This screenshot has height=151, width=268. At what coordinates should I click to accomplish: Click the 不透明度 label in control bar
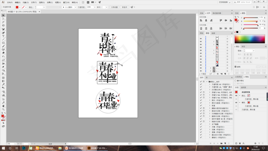pyautogui.click(x=82, y=7)
